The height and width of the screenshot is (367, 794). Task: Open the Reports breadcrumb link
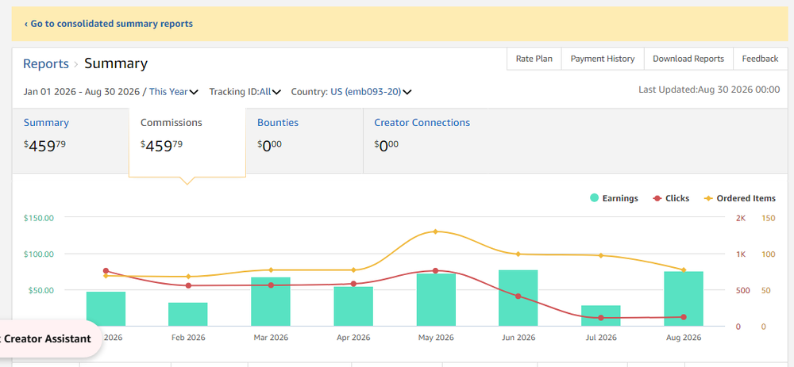pos(46,63)
